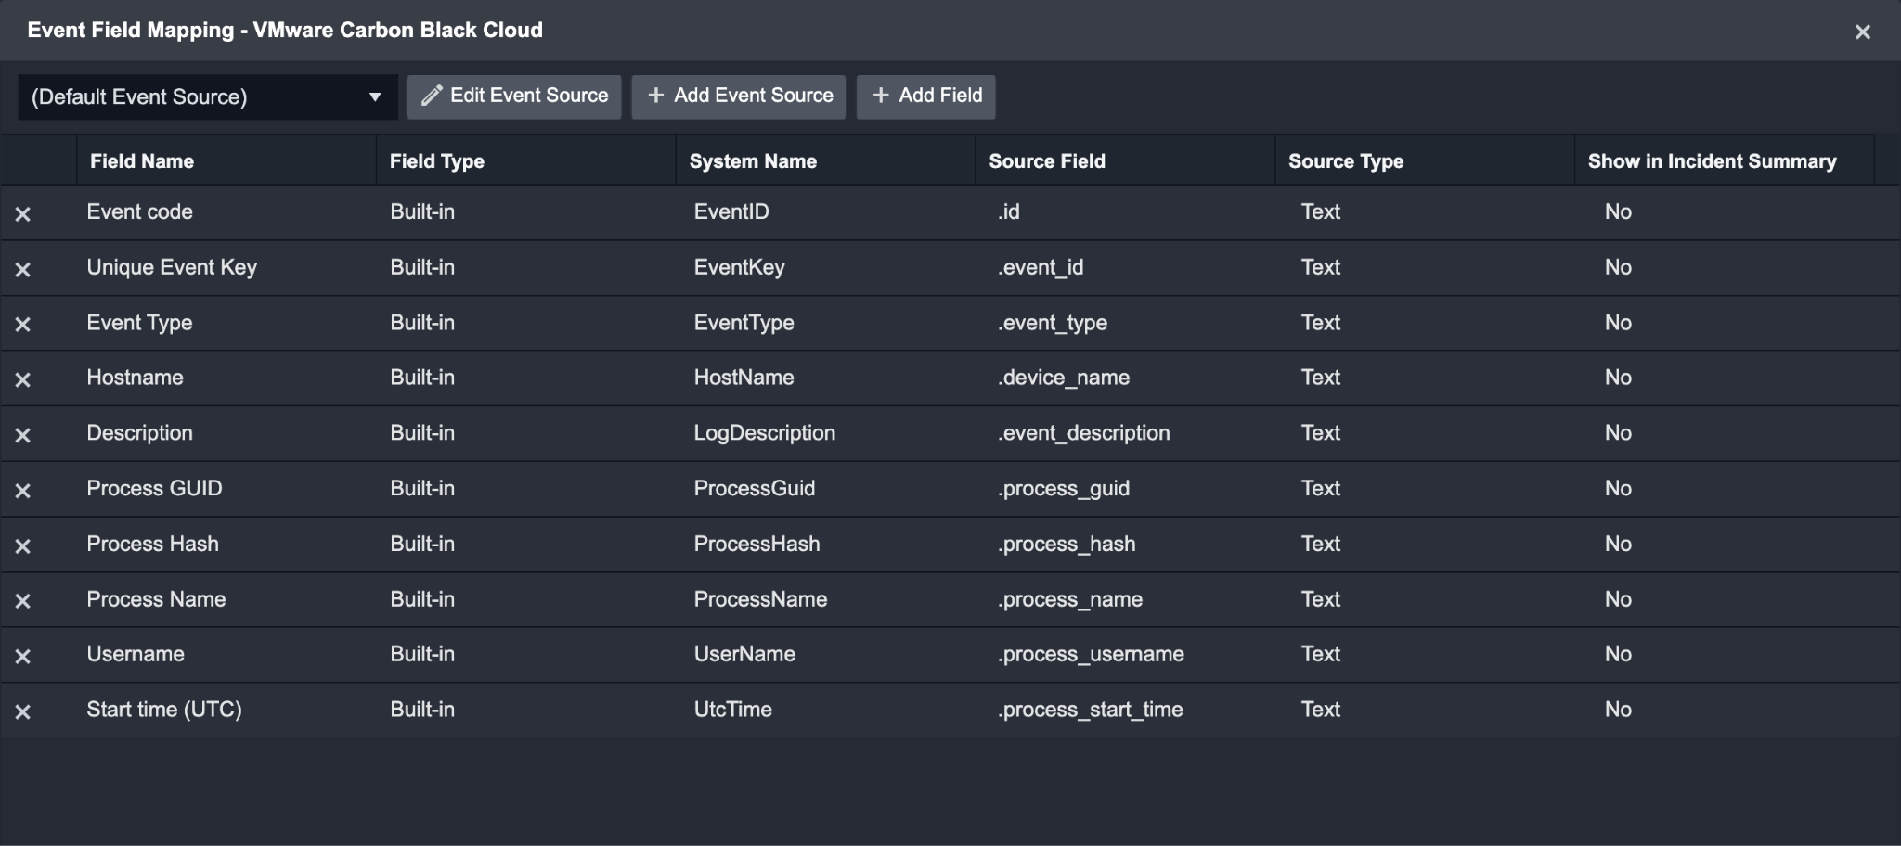This screenshot has width=1901, height=846.
Task: Click the '.id' source field
Action: point(1009,211)
